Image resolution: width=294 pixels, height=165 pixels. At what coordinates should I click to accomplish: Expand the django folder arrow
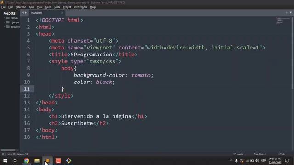4,22
